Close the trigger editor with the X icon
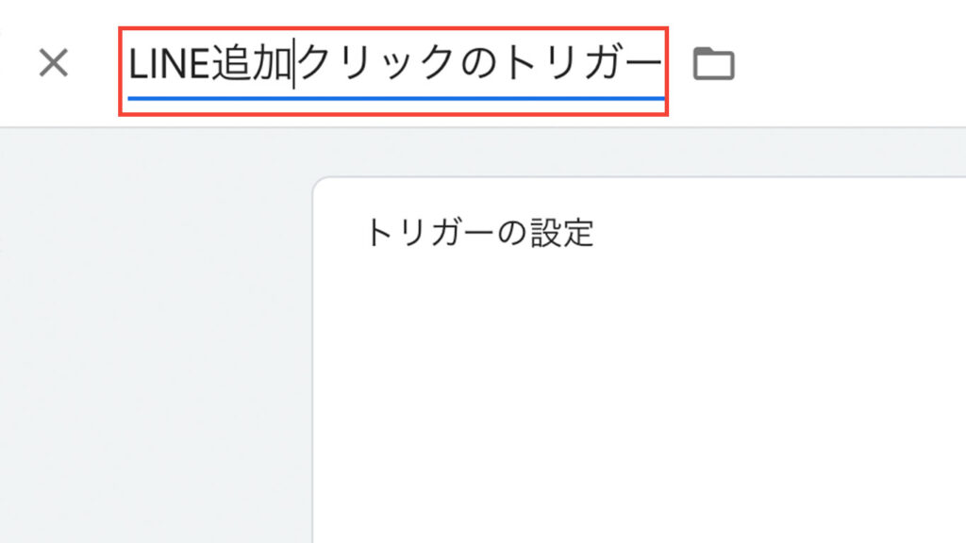The image size is (966, 543). click(54, 63)
